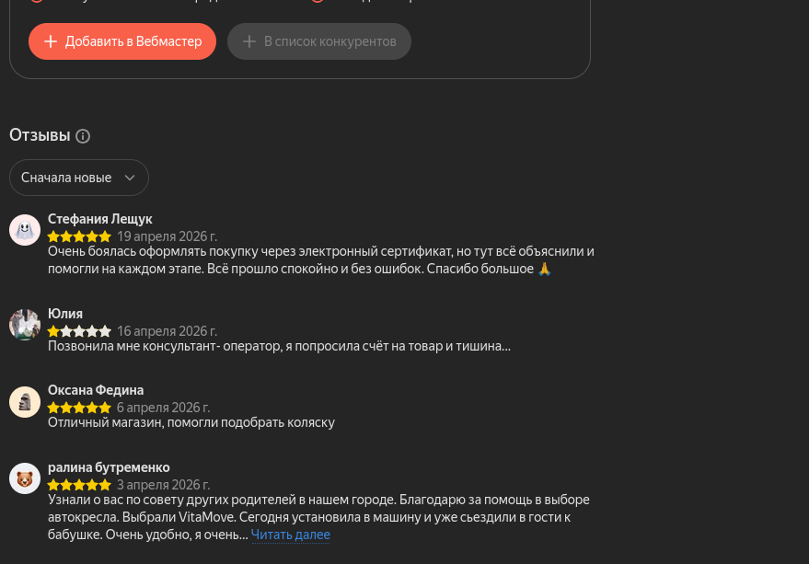
Task: Click Оксана Федина's five-star rating
Action: (x=79, y=408)
